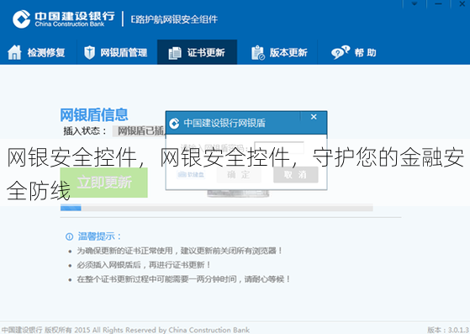Click the copyright text in the footer
The image size is (470, 334).
coord(125,330)
